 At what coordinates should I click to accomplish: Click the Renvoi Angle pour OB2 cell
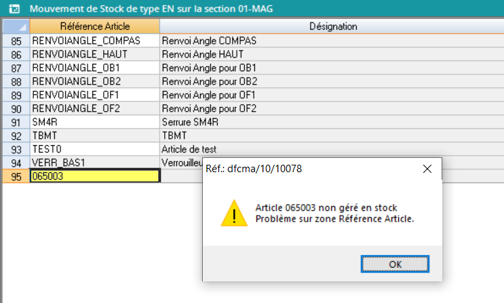coord(332,81)
